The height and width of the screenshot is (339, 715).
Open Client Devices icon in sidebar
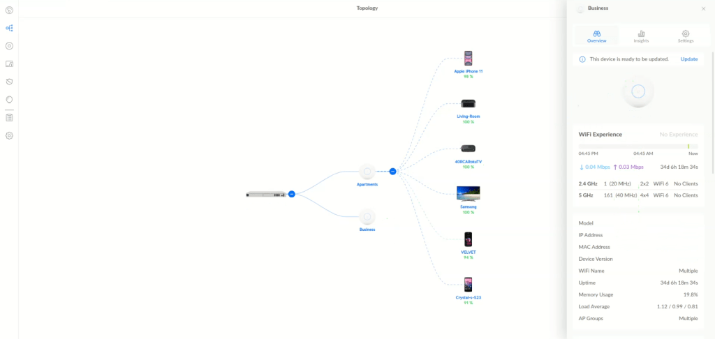coord(9,64)
